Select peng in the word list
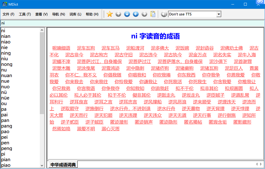 pos(7,149)
